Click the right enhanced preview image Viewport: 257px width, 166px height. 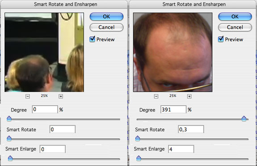coord(173,52)
